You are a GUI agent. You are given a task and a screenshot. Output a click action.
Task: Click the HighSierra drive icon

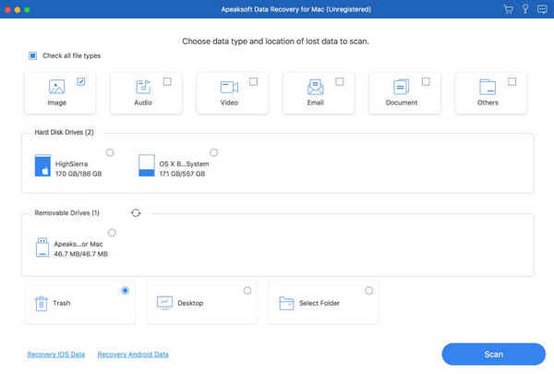pos(42,165)
